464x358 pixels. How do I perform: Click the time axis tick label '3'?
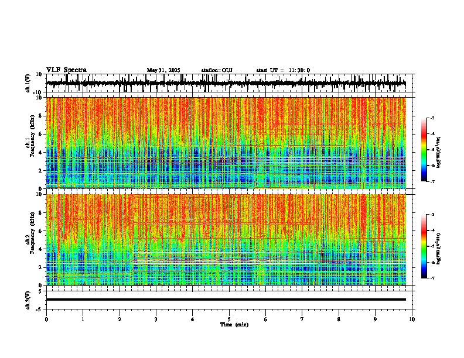coord(156,319)
